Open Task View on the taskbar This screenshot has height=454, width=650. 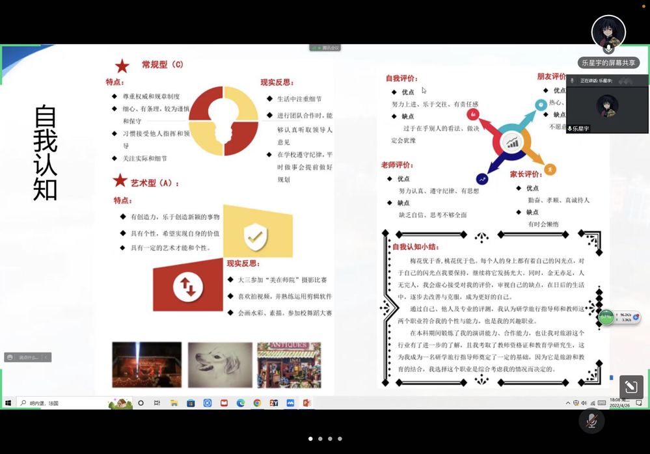pos(157,403)
